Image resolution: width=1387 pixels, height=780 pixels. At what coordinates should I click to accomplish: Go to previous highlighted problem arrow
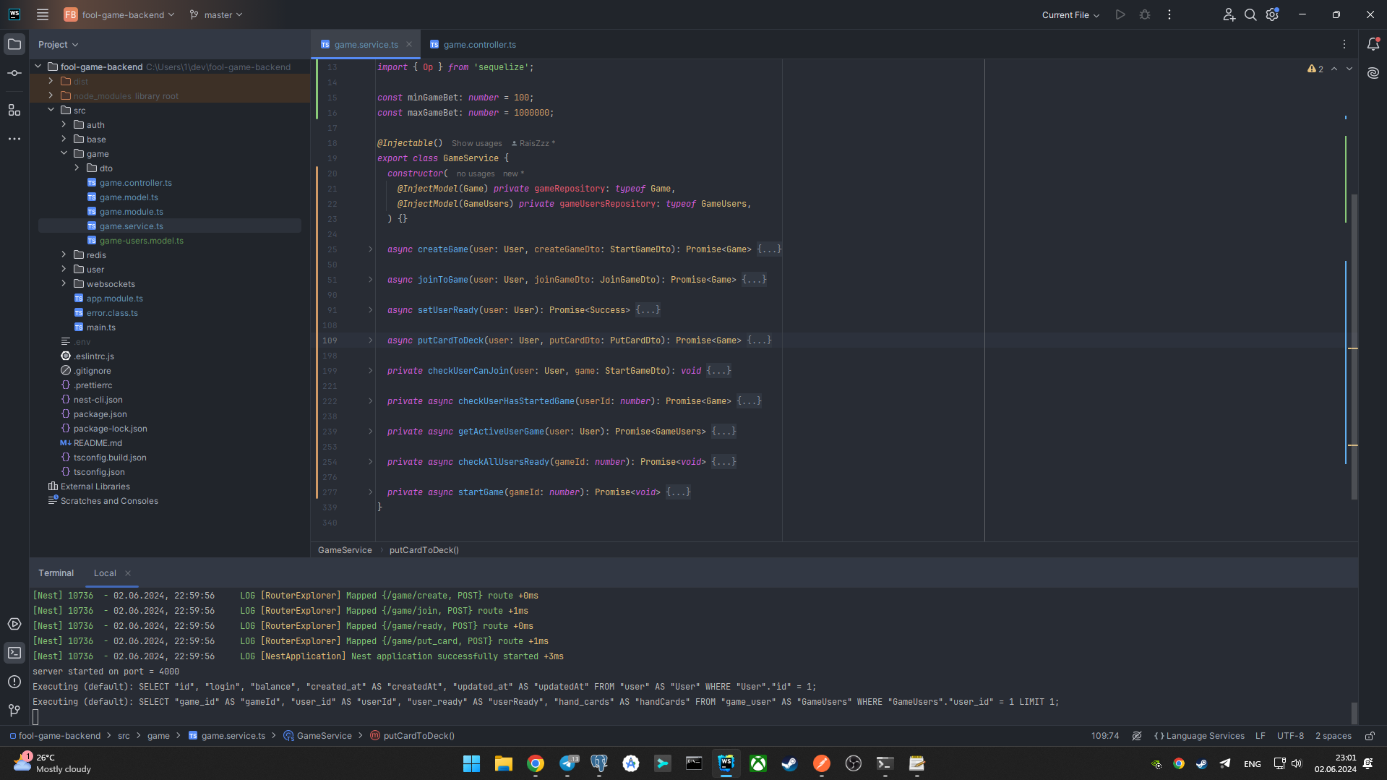pos(1334,69)
